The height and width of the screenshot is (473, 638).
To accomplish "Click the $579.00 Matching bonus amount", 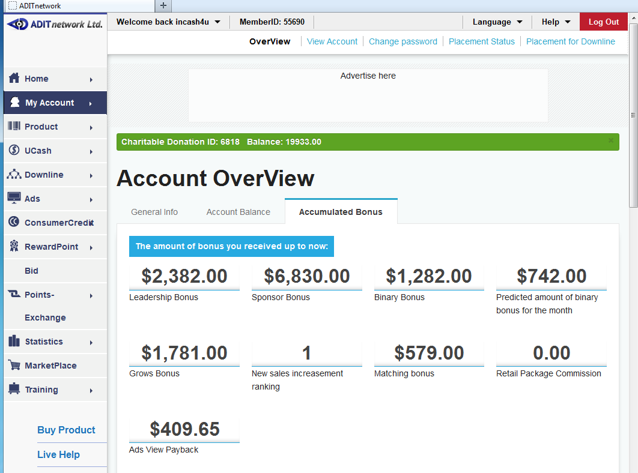I will [x=429, y=352].
